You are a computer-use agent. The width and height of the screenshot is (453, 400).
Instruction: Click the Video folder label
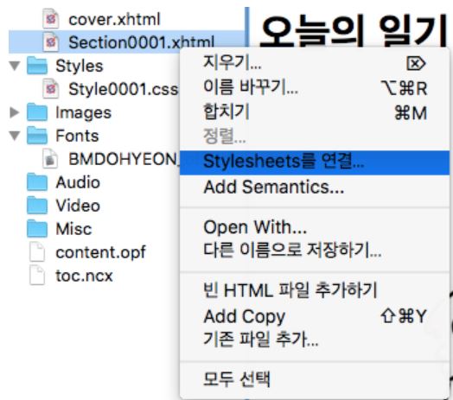tap(78, 206)
